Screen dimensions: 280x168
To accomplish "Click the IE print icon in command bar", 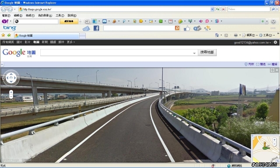I will [236, 35].
